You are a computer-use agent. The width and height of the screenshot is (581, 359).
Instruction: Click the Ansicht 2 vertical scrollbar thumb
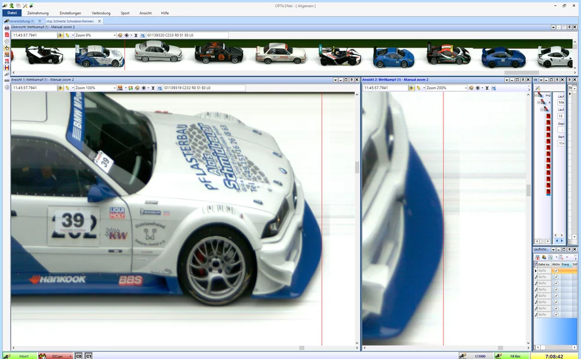pyautogui.click(x=528, y=190)
